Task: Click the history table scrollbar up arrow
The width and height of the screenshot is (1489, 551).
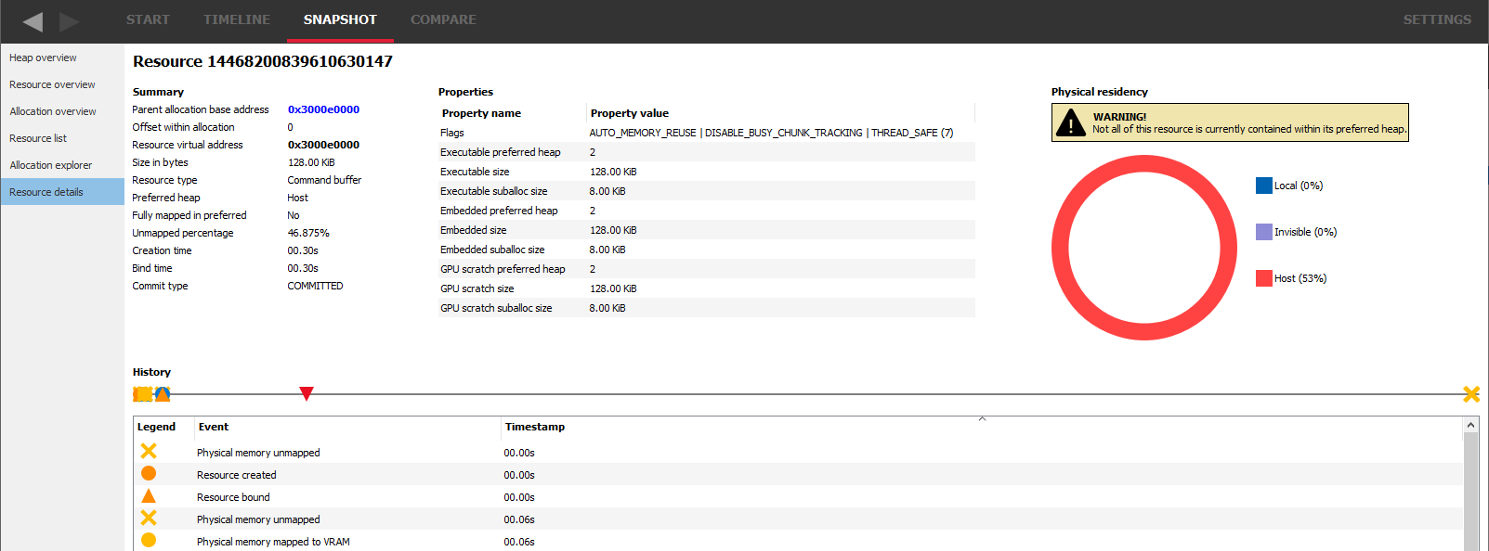Action: click(1470, 425)
